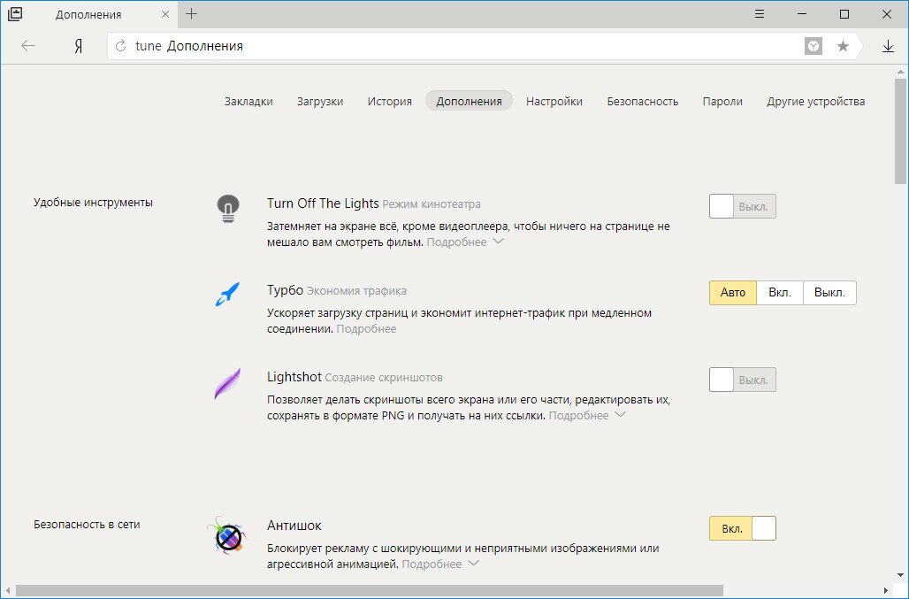
Task: Click the Экономия трафика subtitle
Action: [356, 290]
